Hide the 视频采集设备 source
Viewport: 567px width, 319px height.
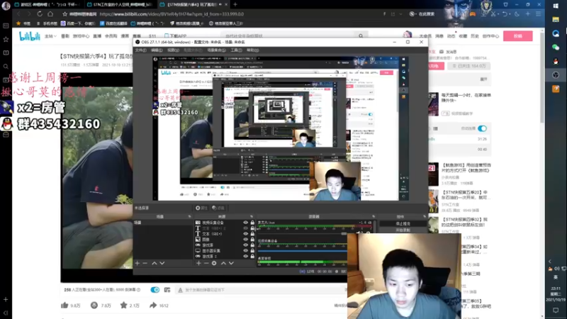(245, 223)
